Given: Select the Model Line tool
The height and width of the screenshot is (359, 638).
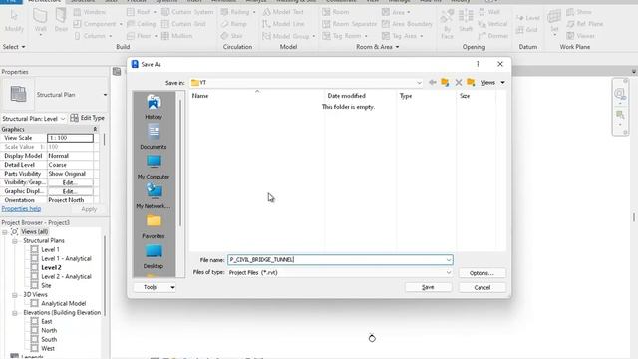Looking at the screenshot, I should coord(283,24).
